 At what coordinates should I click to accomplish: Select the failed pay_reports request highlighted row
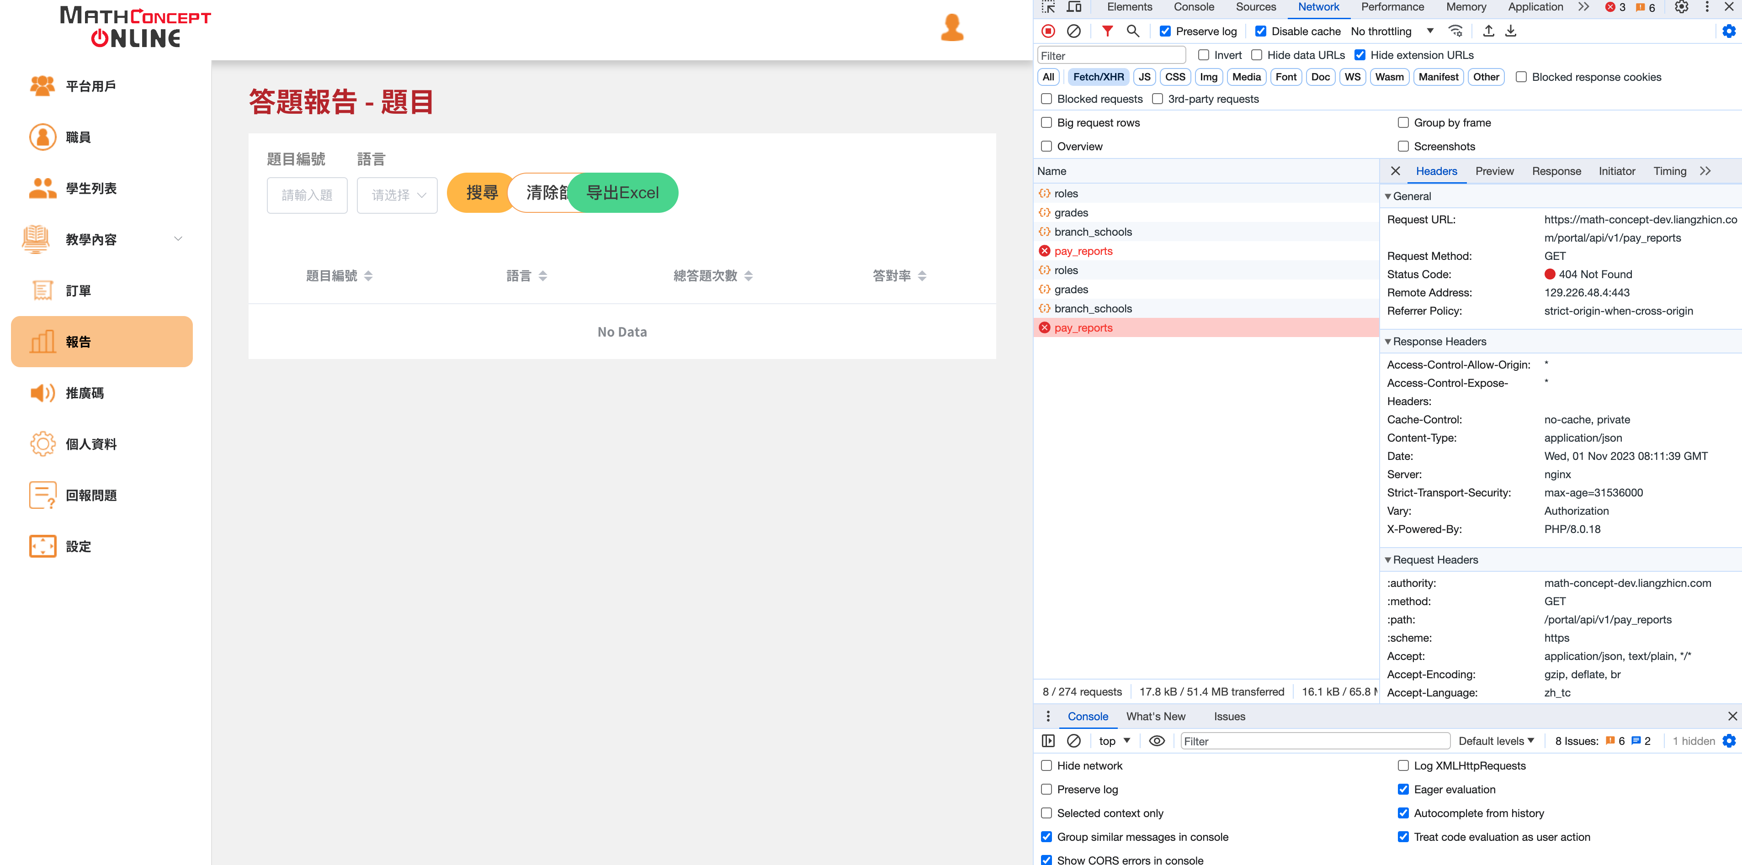(1206, 328)
